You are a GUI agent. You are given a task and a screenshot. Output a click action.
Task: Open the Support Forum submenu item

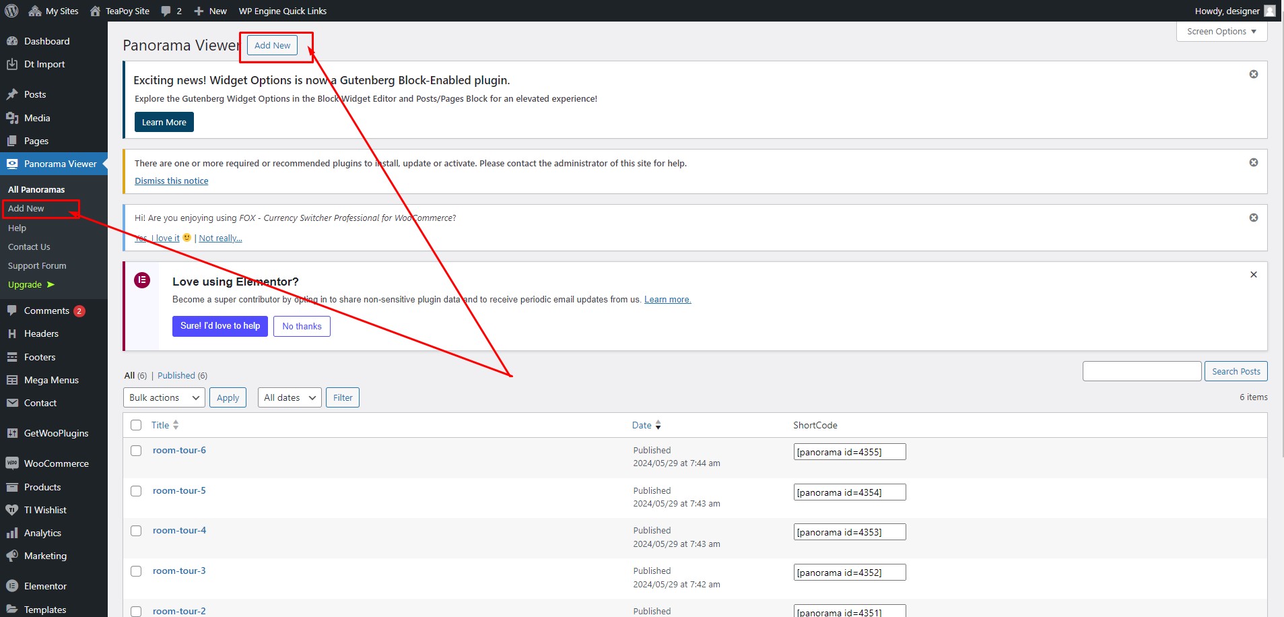click(x=37, y=265)
